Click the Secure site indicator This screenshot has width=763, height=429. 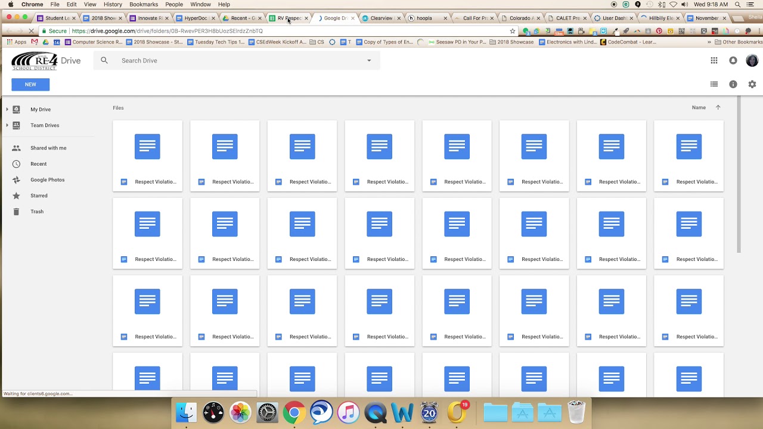54,31
